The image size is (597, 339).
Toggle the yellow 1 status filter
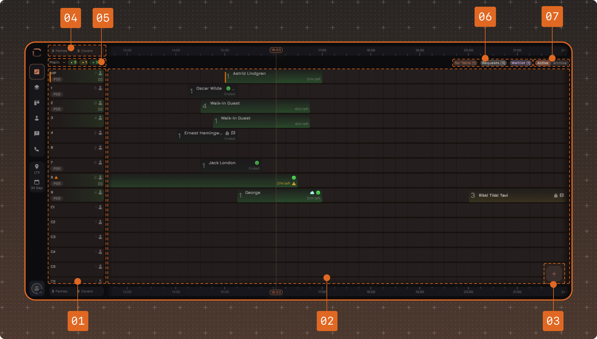(84, 62)
